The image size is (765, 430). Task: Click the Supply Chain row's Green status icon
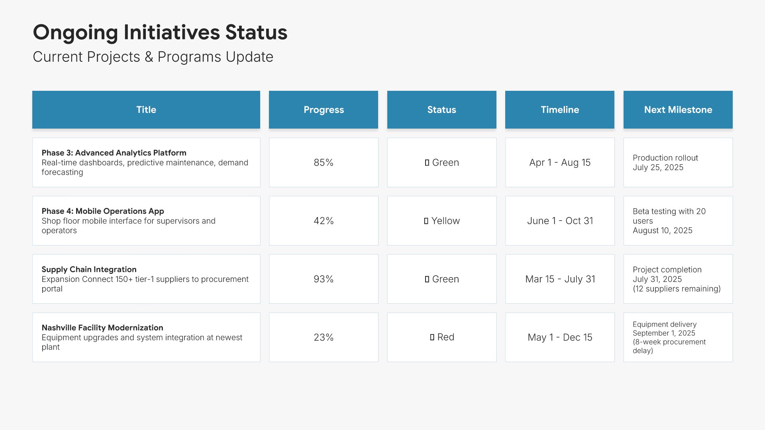coord(427,279)
